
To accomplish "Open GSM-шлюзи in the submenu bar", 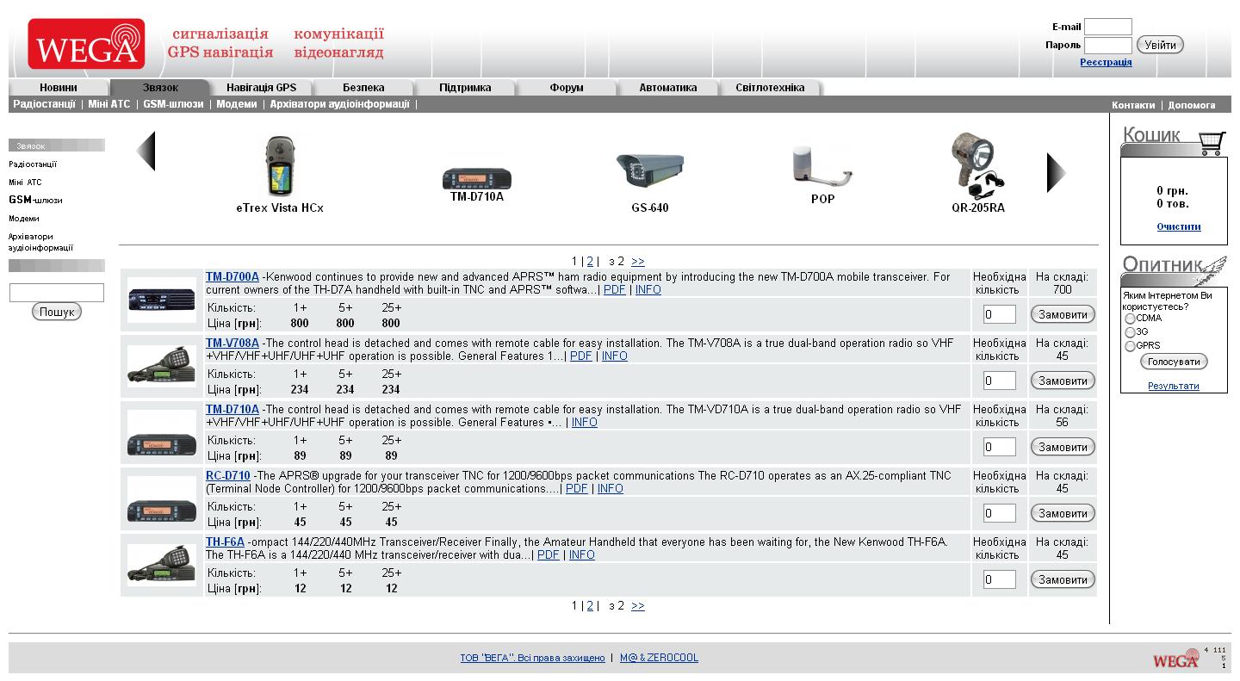I will coord(173,104).
